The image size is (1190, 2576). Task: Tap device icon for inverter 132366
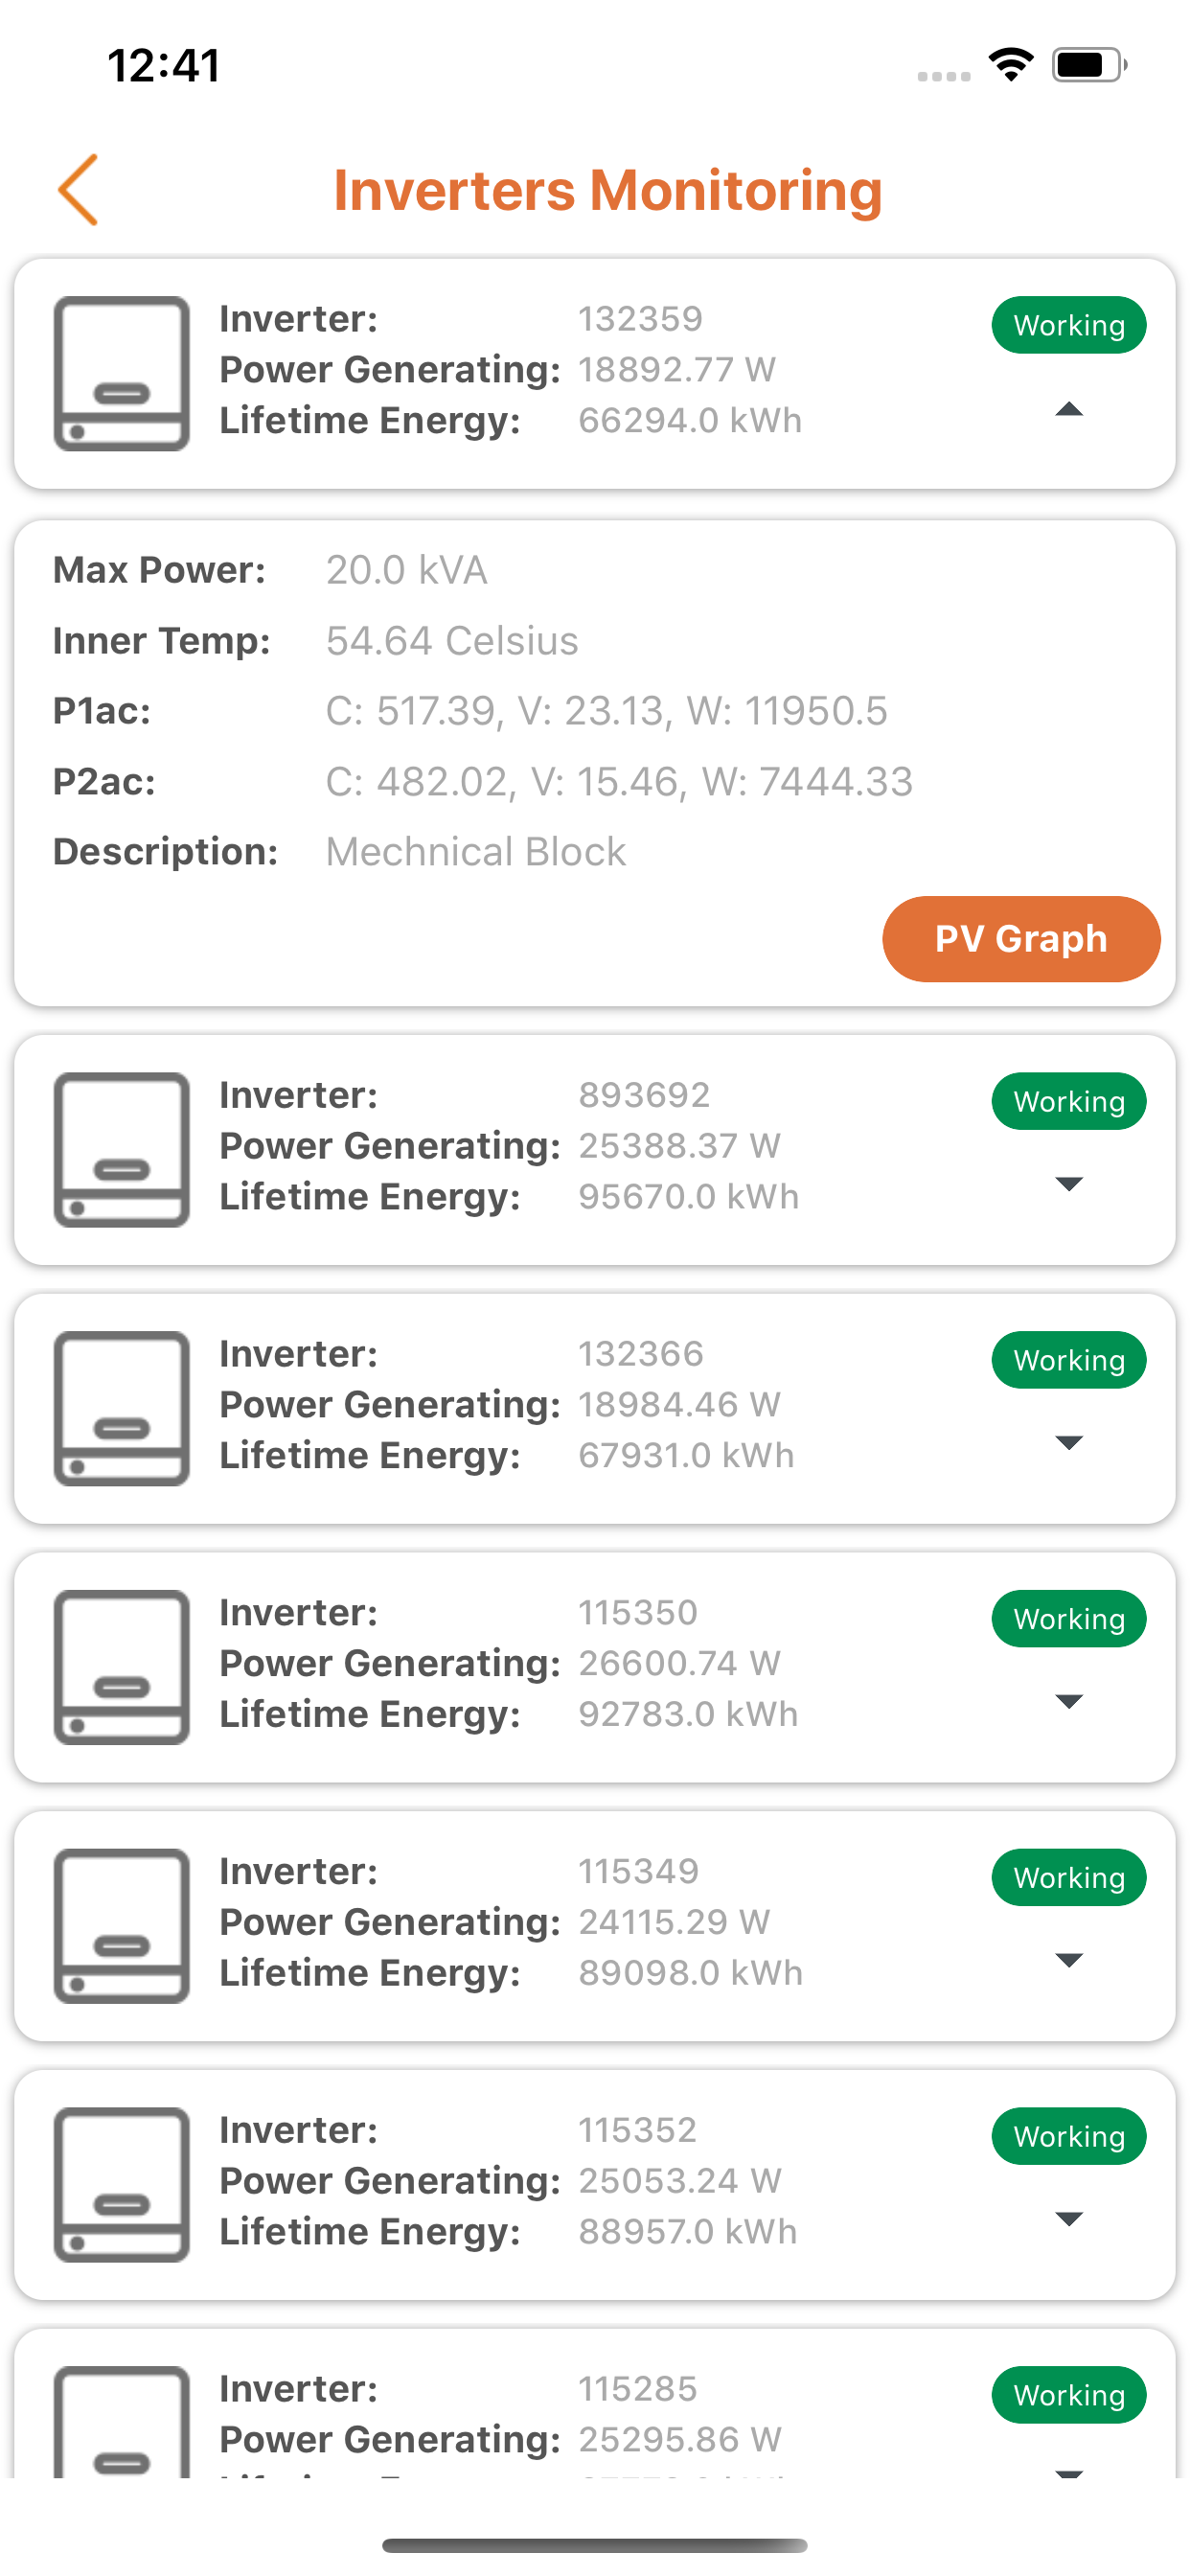122,1408
